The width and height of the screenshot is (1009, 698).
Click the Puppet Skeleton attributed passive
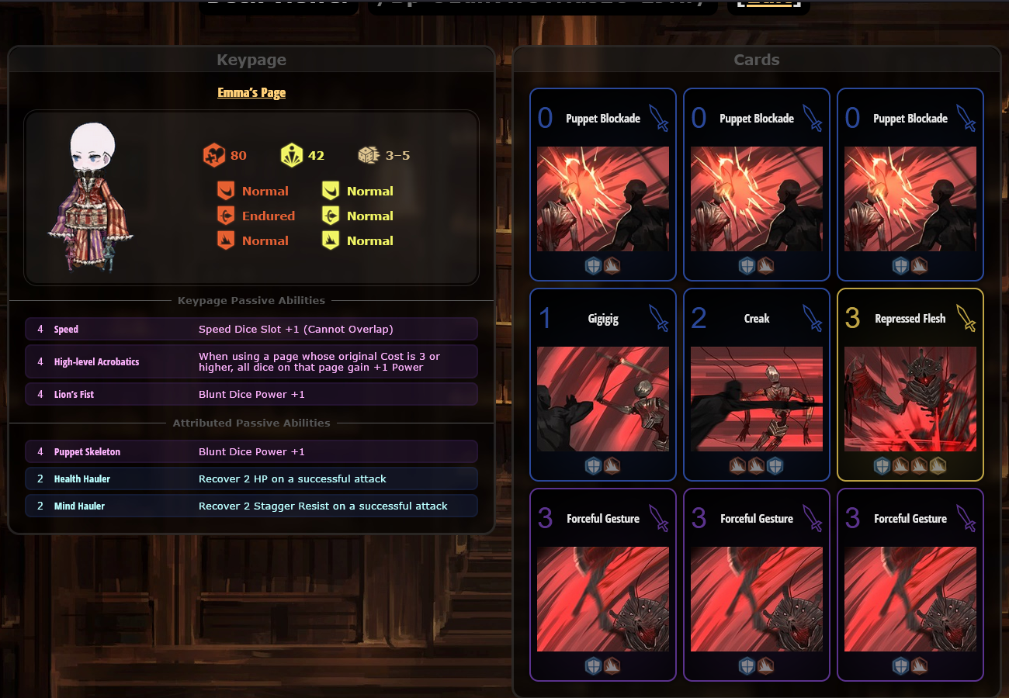pyautogui.click(x=251, y=451)
